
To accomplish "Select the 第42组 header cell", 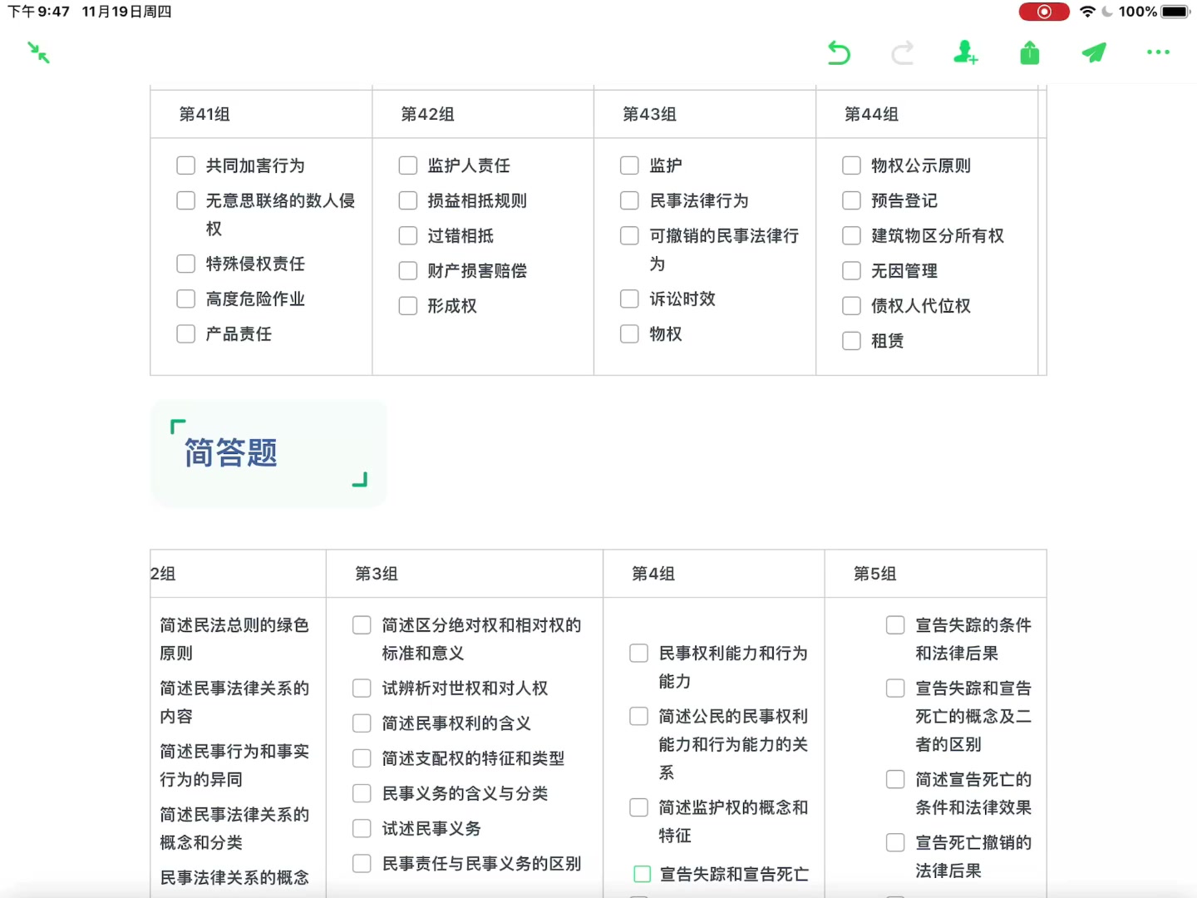I will click(x=483, y=114).
